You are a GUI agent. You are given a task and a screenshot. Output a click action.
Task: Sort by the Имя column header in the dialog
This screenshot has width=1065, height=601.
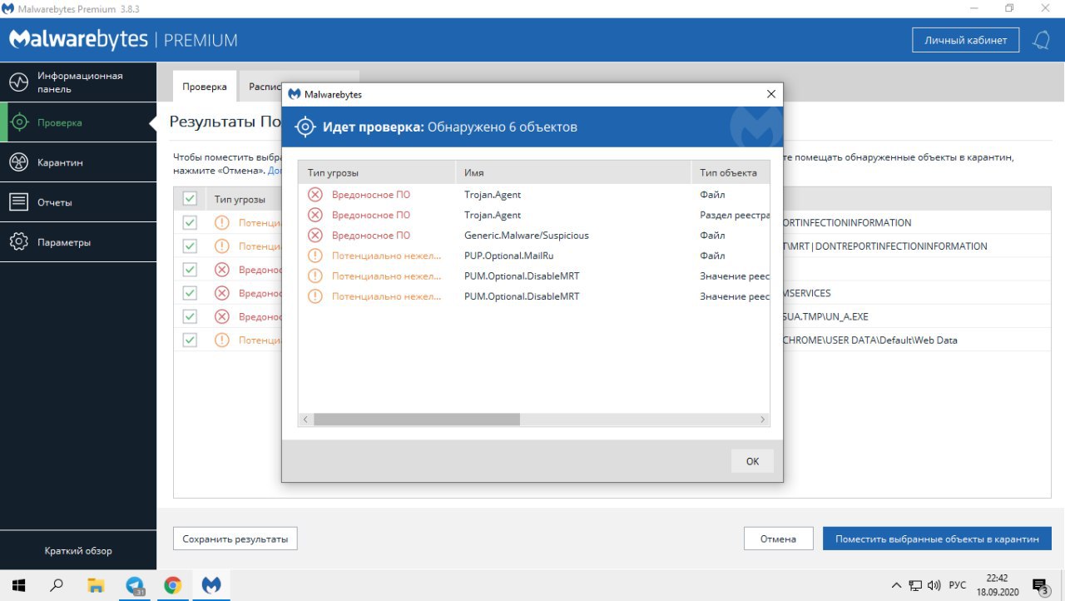click(x=573, y=172)
